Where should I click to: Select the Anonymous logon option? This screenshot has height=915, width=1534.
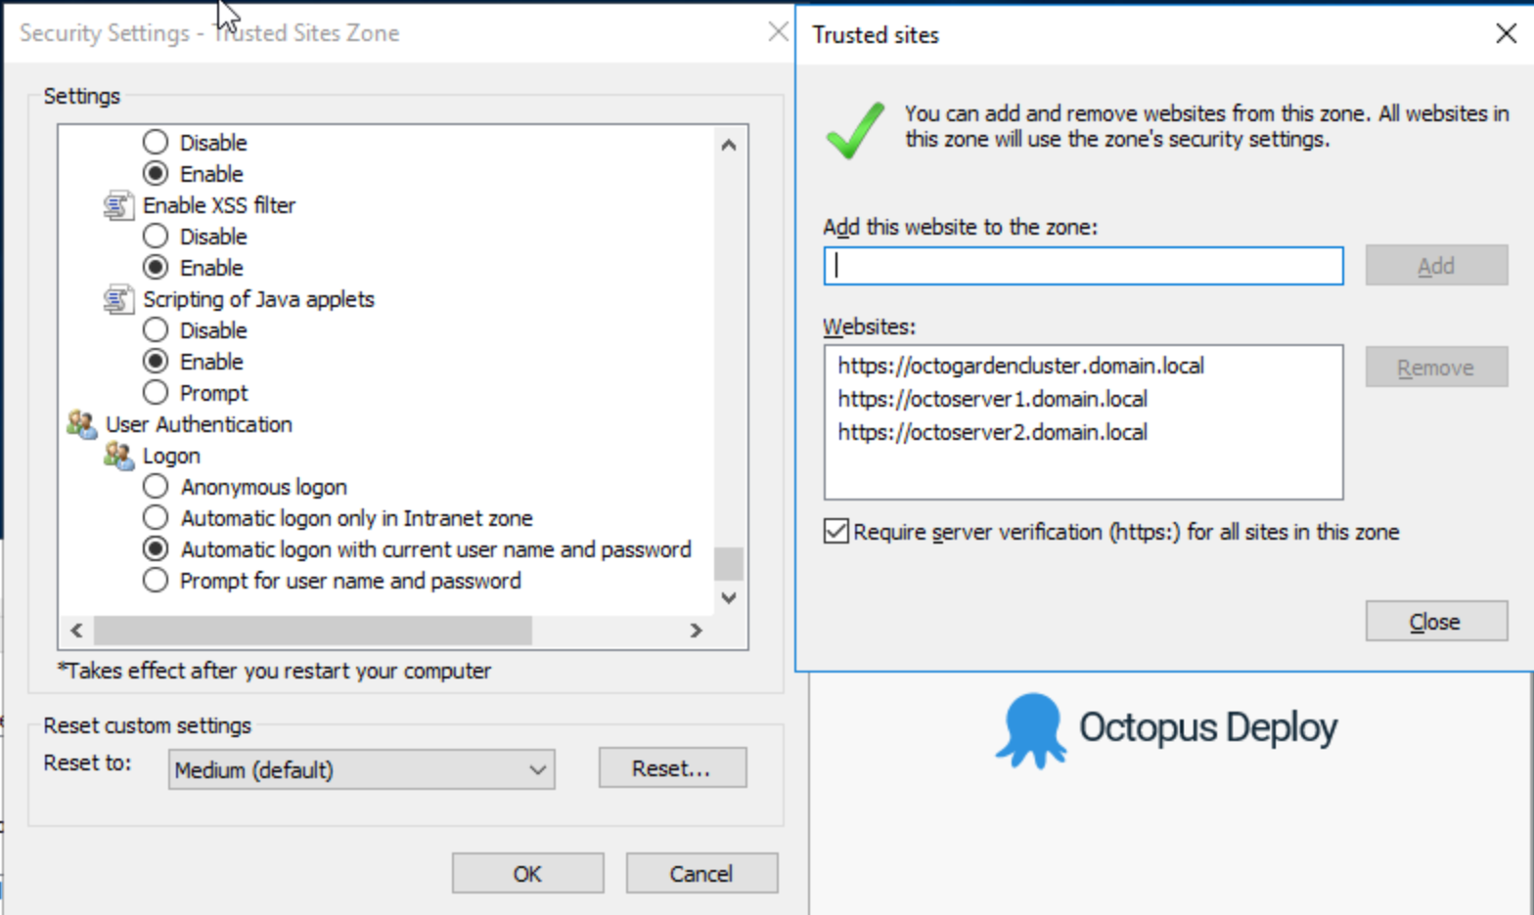tap(156, 486)
